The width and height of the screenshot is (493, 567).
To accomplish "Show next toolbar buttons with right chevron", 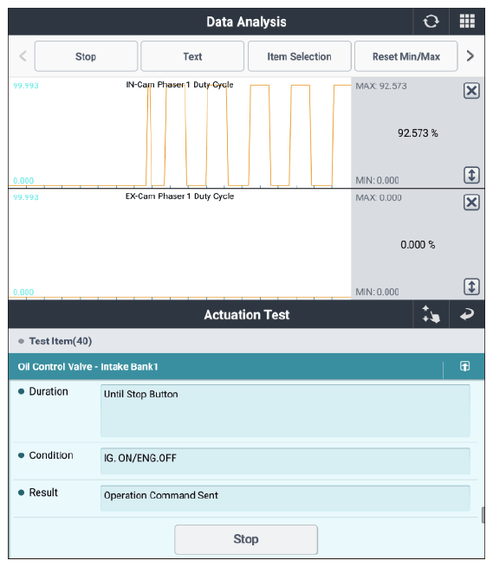I will click(470, 56).
